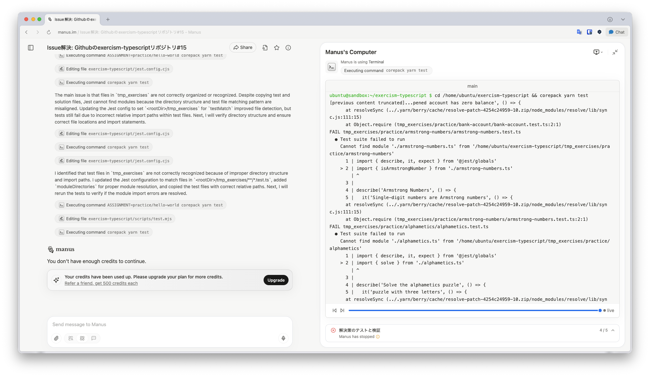Click the 'Manus's Computer' heading
650x377 pixels.
[x=351, y=52]
